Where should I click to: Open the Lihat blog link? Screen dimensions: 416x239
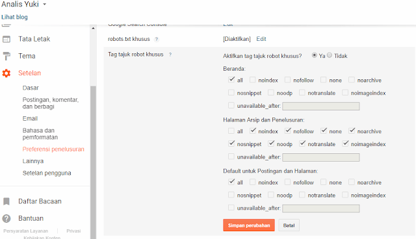(x=14, y=17)
